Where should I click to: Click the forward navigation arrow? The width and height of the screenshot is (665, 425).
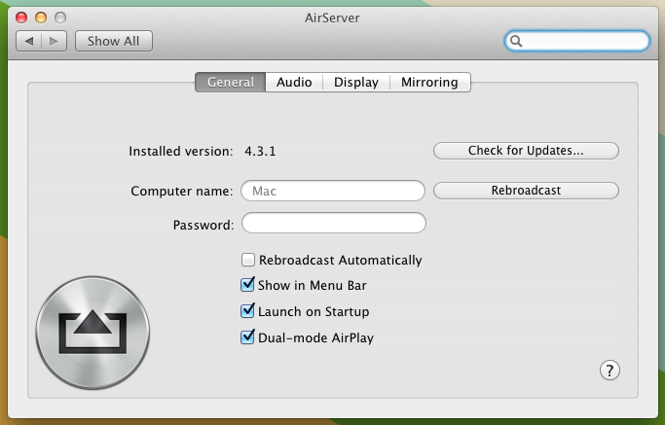click(x=54, y=41)
